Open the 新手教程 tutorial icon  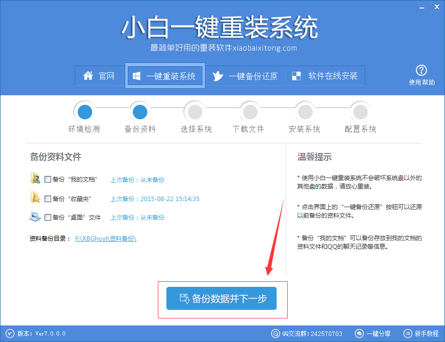407,333
